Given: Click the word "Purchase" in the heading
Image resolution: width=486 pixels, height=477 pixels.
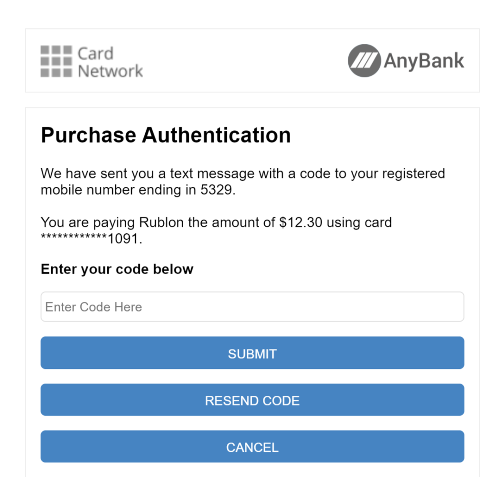Looking at the screenshot, I should click(88, 136).
